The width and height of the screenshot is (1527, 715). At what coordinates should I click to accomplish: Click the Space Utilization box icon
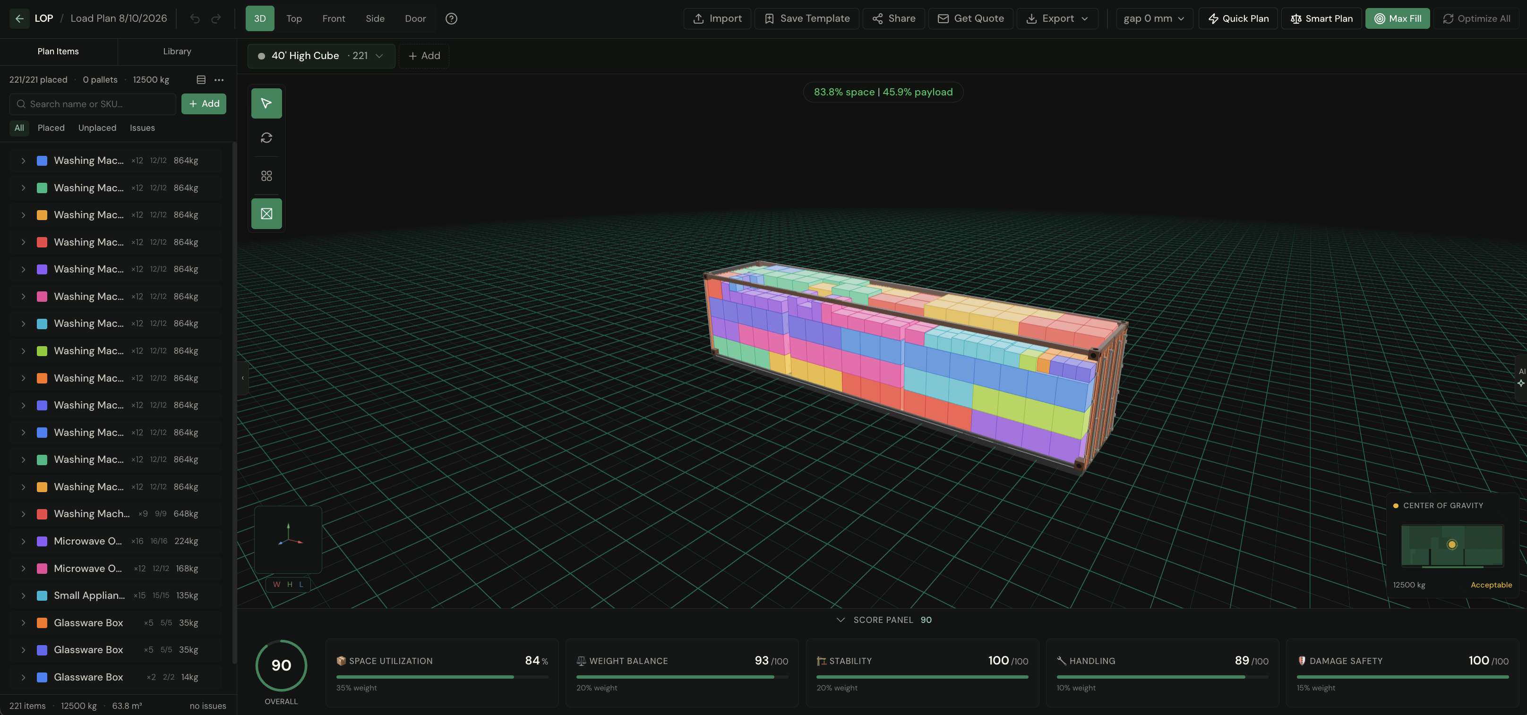click(x=341, y=661)
